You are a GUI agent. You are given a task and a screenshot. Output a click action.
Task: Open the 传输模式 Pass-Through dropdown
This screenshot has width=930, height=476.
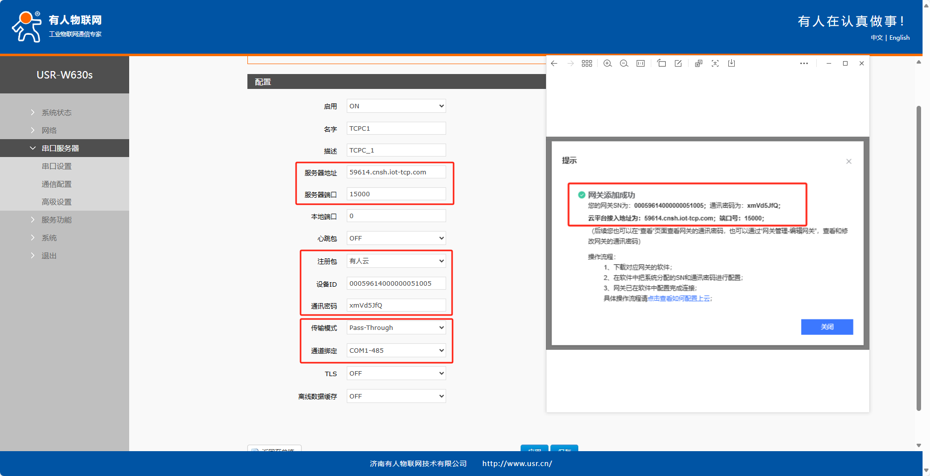click(x=396, y=327)
